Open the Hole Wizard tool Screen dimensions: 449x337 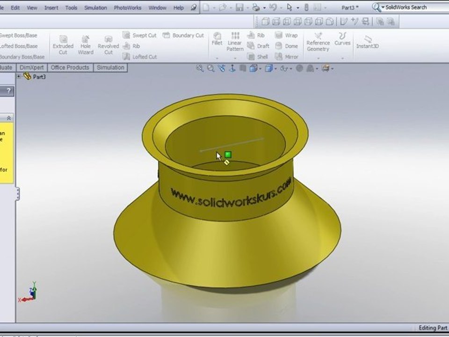[86, 45]
